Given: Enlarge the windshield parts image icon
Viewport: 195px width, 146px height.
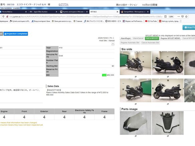Looking at the screenshot, I should pos(136,136).
